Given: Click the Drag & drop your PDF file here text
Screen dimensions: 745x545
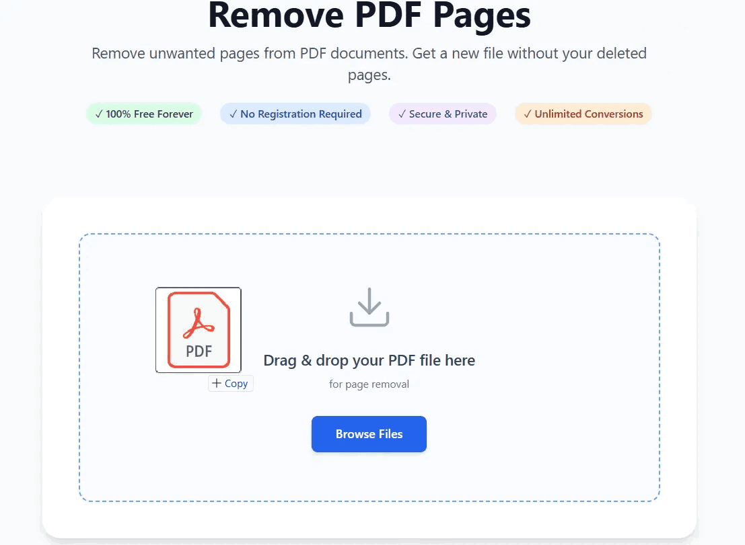Looking at the screenshot, I should tap(369, 360).
